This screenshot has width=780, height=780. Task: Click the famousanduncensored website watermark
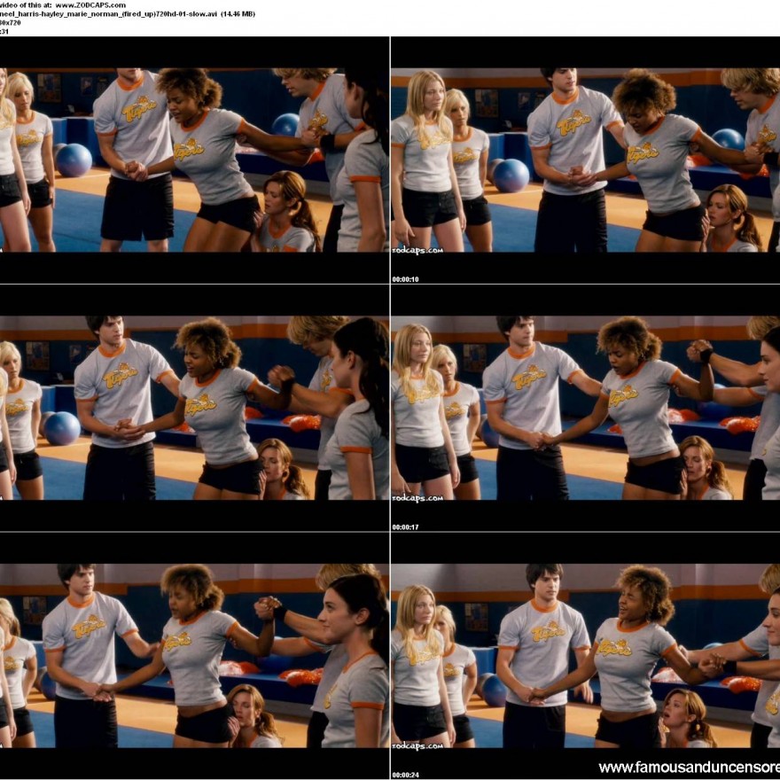pos(689,768)
